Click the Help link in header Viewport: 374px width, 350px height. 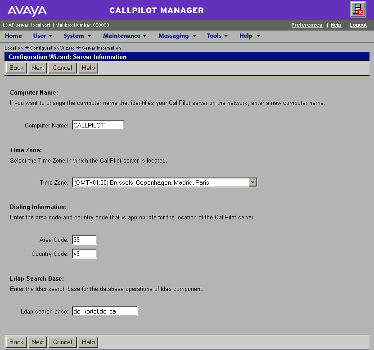[336, 25]
